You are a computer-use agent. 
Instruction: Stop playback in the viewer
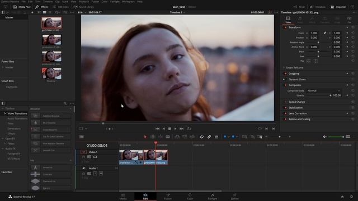pyautogui.click(x=169, y=129)
